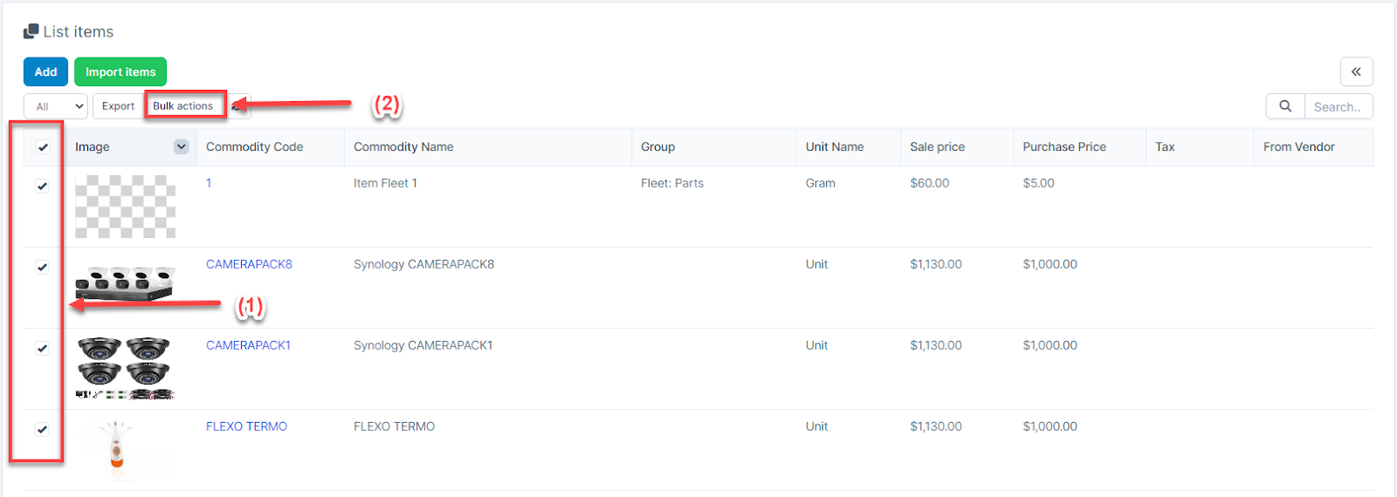Click the search magnifier icon
This screenshot has height=497, width=1397.
tap(1285, 106)
